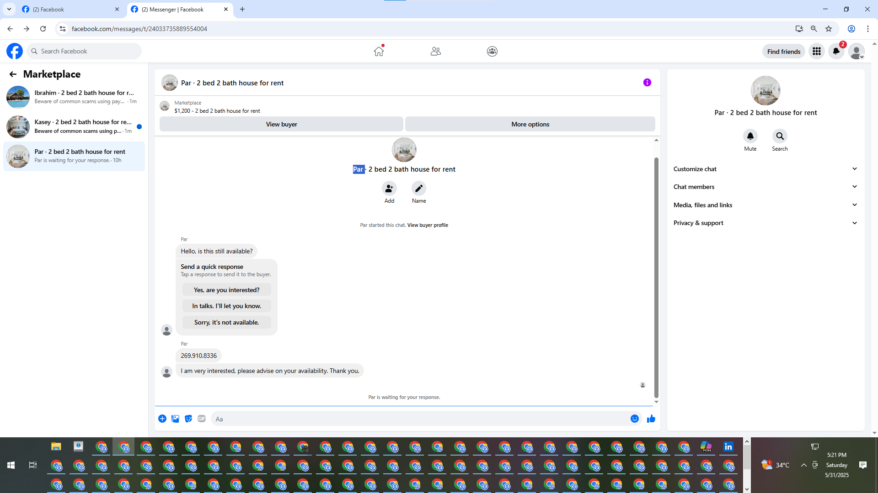This screenshot has width=878, height=493.
Task: Click the GIF icon in composer
Action: pos(202,419)
